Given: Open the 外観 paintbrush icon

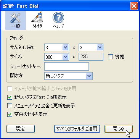Looking at the screenshot, I should coord(37,17).
